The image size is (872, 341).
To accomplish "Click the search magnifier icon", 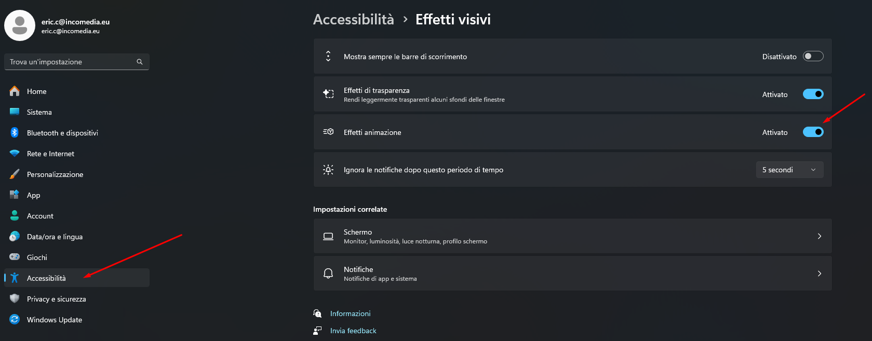I will tap(140, 62).
